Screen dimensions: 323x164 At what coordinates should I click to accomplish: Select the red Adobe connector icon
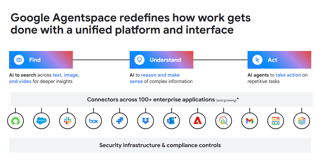pyautogui.click(x=197, y=121)
